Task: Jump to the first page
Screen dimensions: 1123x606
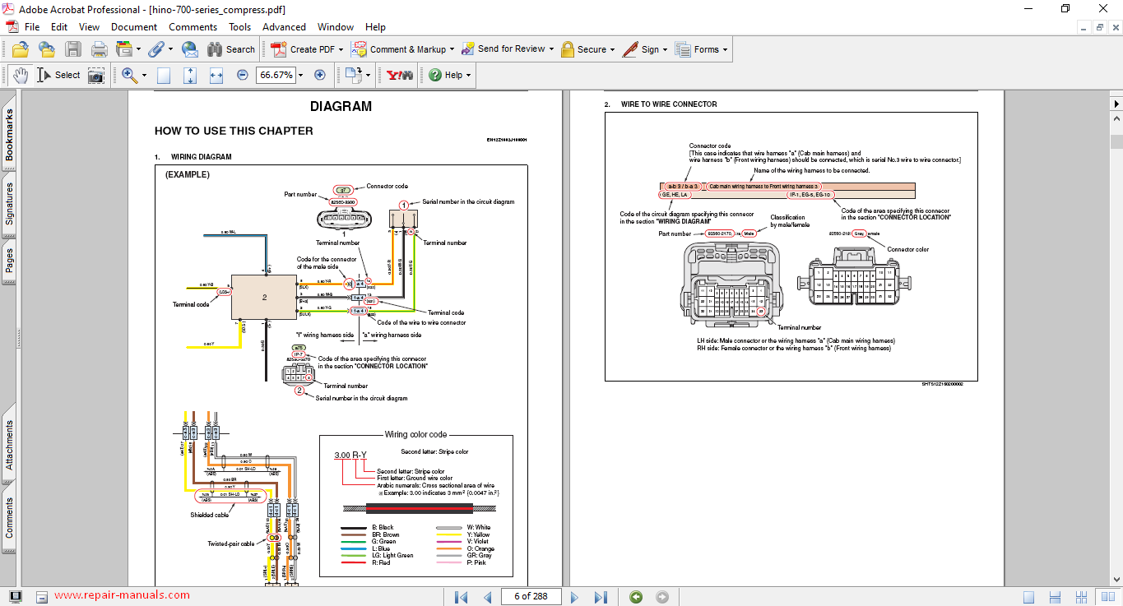Action: click(462, 597)
